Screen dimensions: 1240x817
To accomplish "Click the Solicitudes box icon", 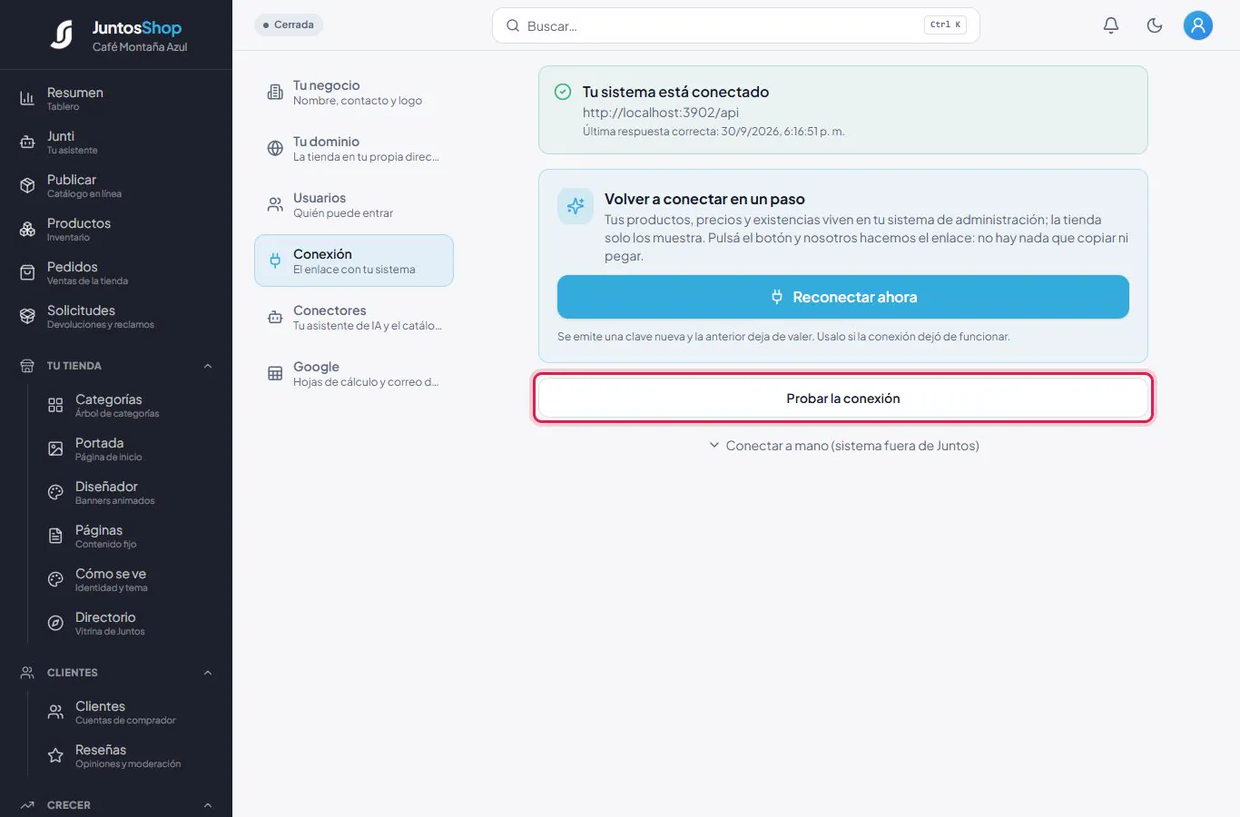I will (27, 316).
